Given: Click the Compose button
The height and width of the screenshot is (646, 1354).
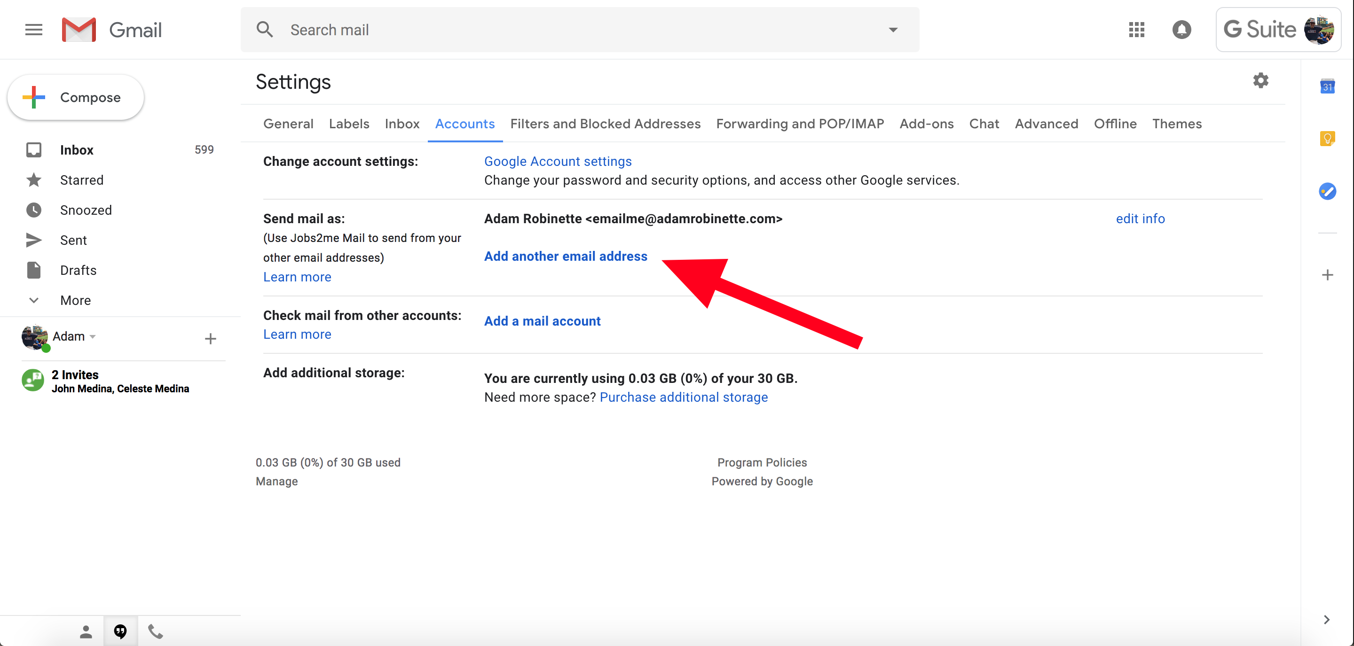Looking at the screenshot, I should tap(76, 98).
